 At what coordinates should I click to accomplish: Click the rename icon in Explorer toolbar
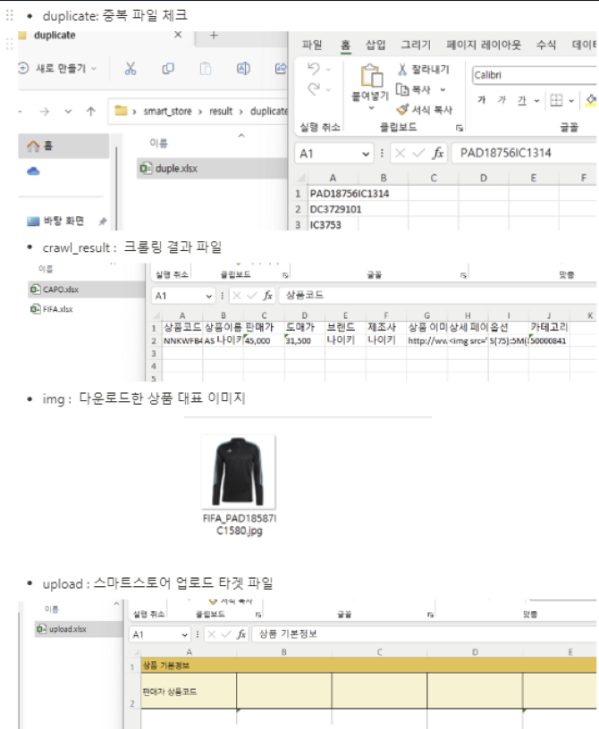(242, 69)
